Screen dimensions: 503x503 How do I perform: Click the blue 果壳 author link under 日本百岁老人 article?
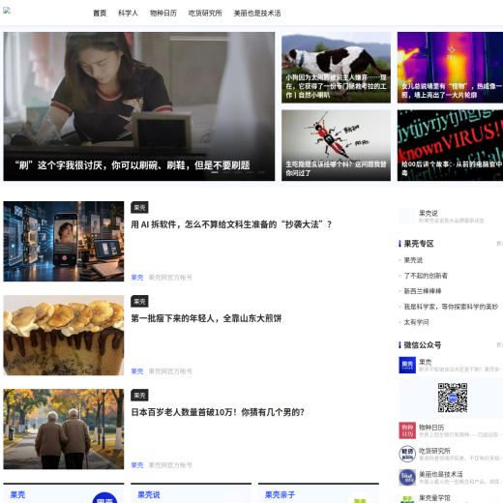[x=137, y=465]
